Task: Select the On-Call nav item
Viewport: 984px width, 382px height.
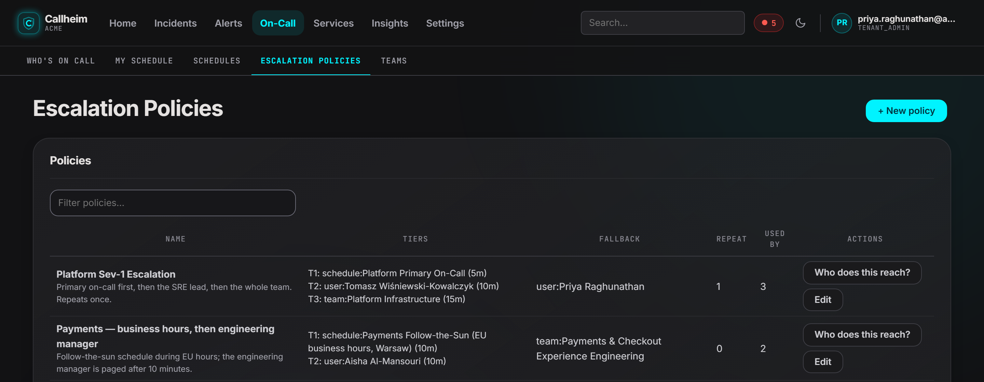Action: click(x=278, y=23)
